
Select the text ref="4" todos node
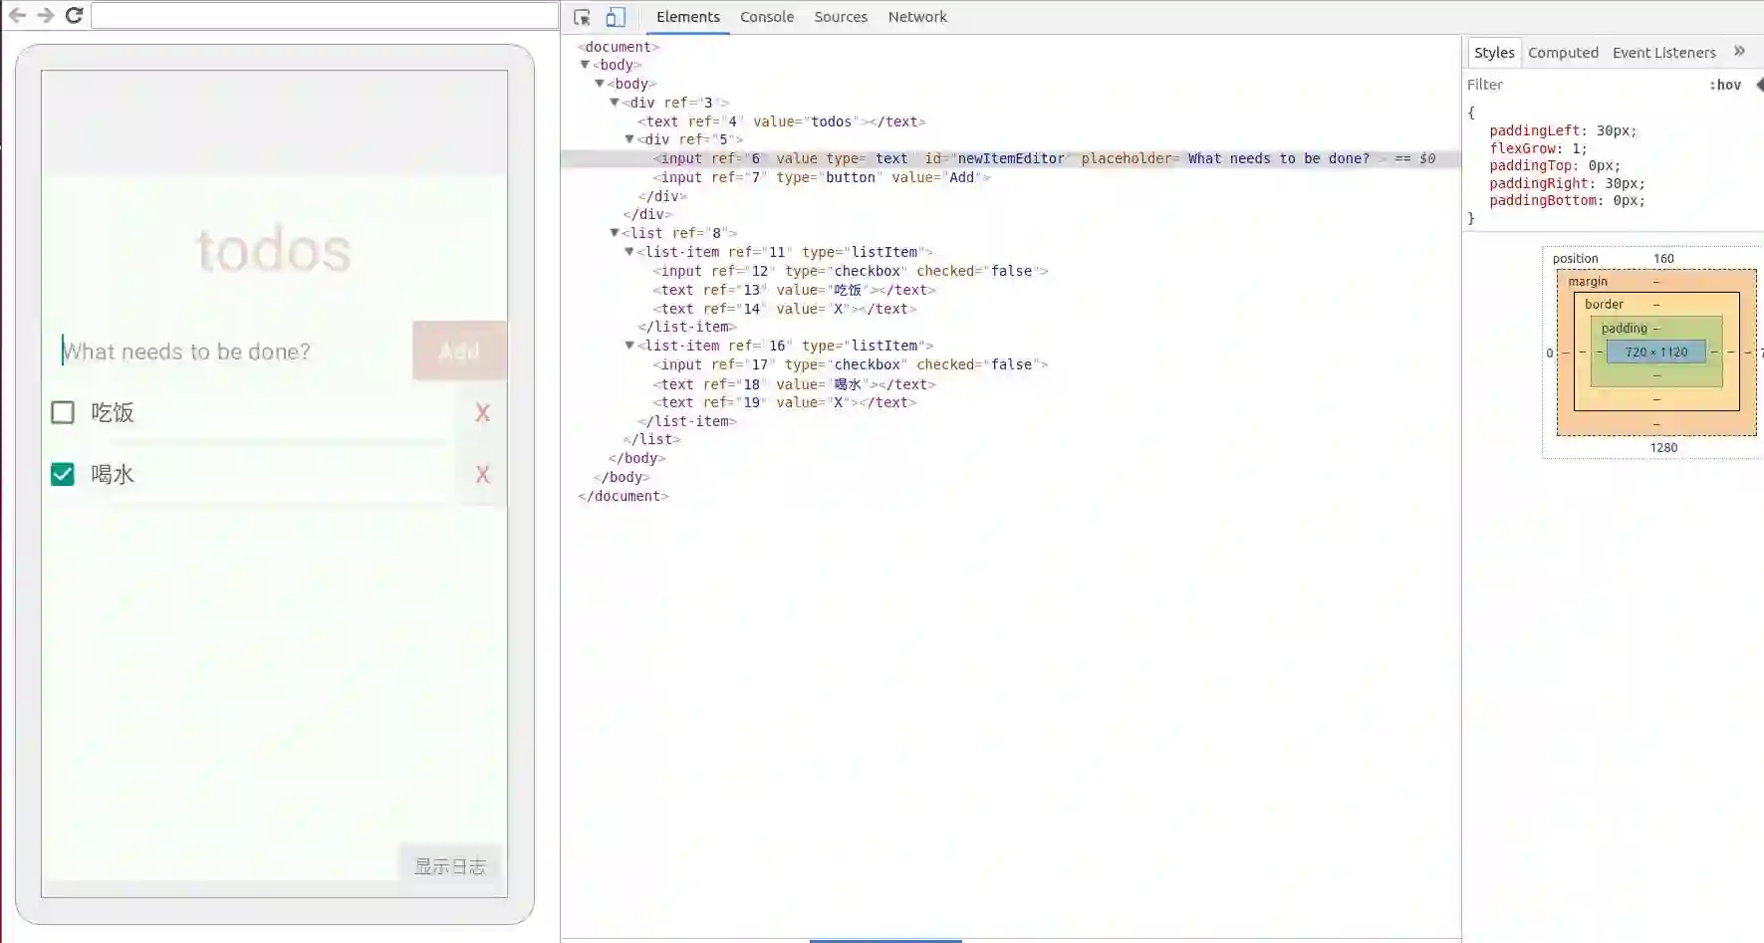(782, 121)
